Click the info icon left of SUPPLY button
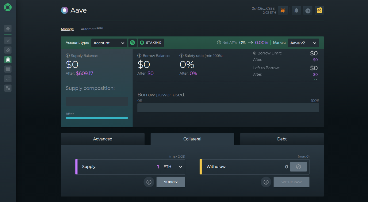This screenshot has width=368, height=202. click(x=149, y=182)
